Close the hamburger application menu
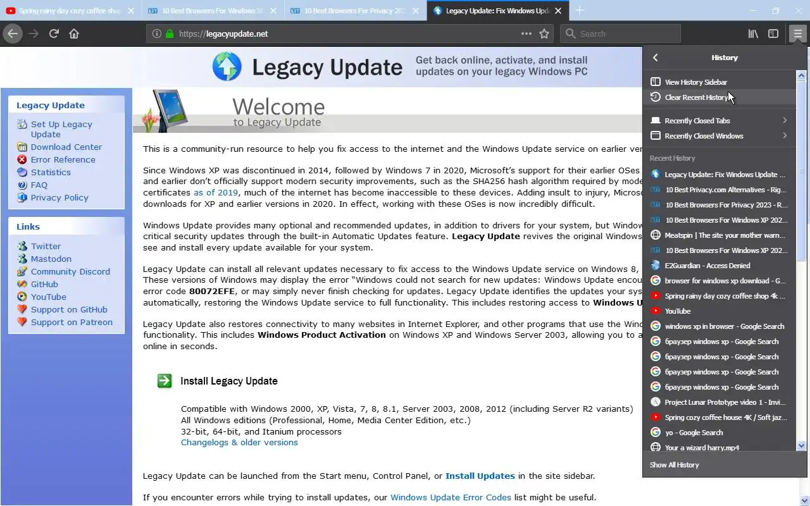The height and width of the screenshot is (506, 810). [x=797, y=34]
